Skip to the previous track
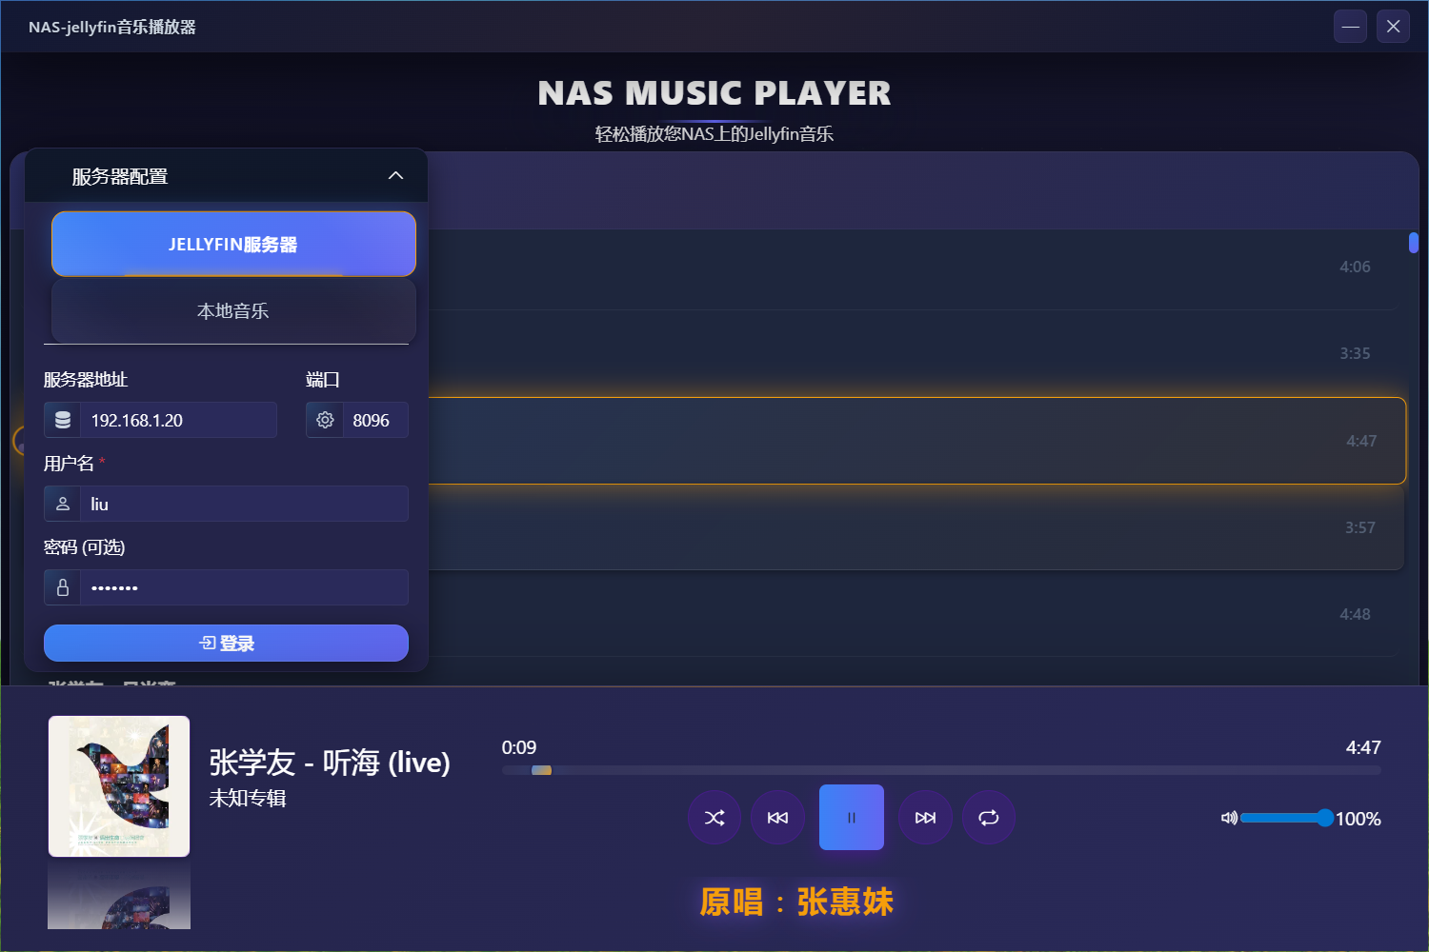 click(x=777, y=817)
